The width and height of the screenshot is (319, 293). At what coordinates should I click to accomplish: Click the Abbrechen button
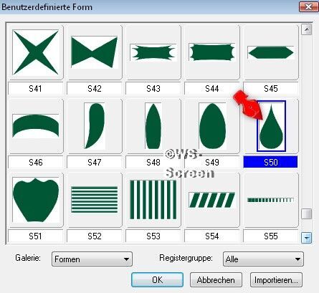(216, 280)
